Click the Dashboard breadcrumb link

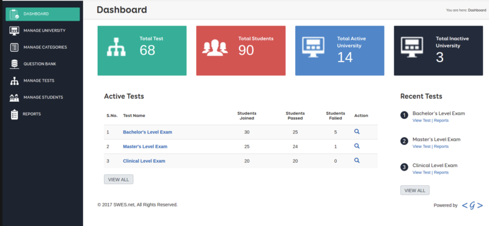[477, 10]
